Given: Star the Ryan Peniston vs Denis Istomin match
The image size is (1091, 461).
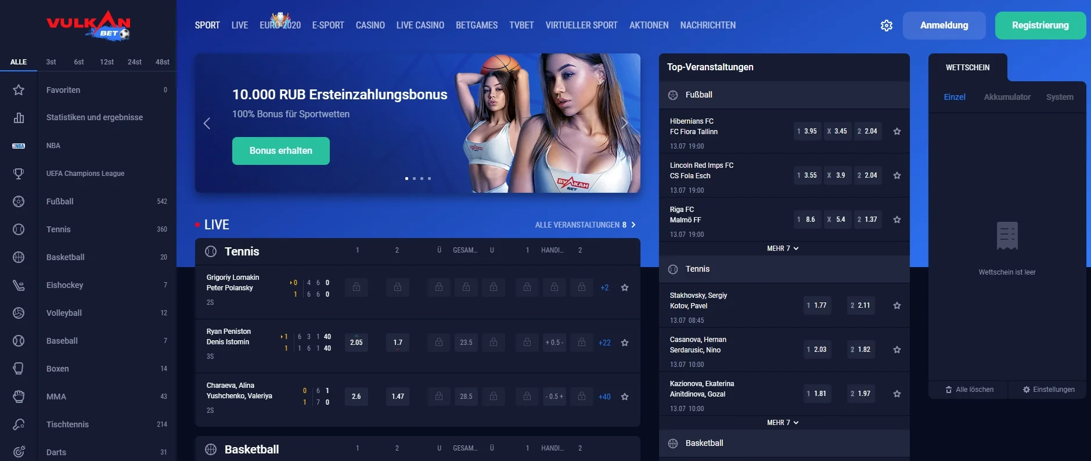Looking at the screenshot, I should click(x=625, y=343).
